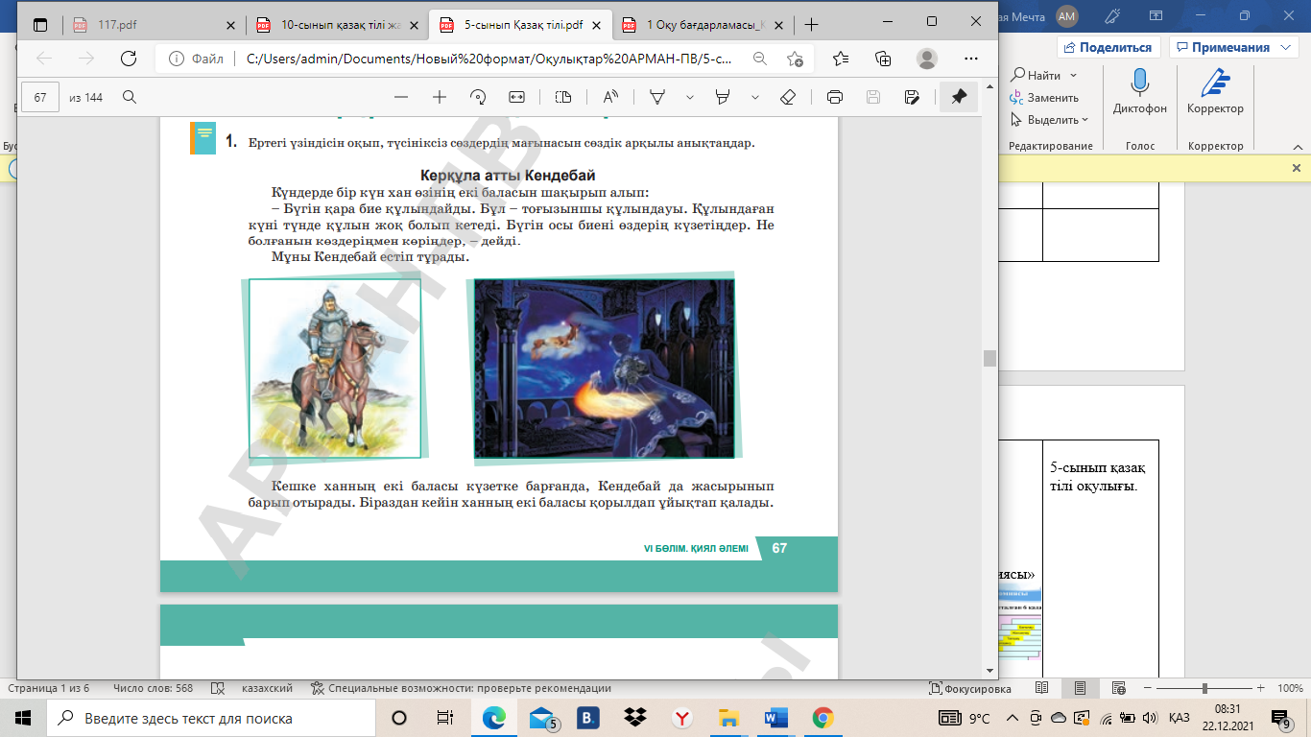Close the 5-сынып Қазақ тілі.pdf tab

point(594,25)
